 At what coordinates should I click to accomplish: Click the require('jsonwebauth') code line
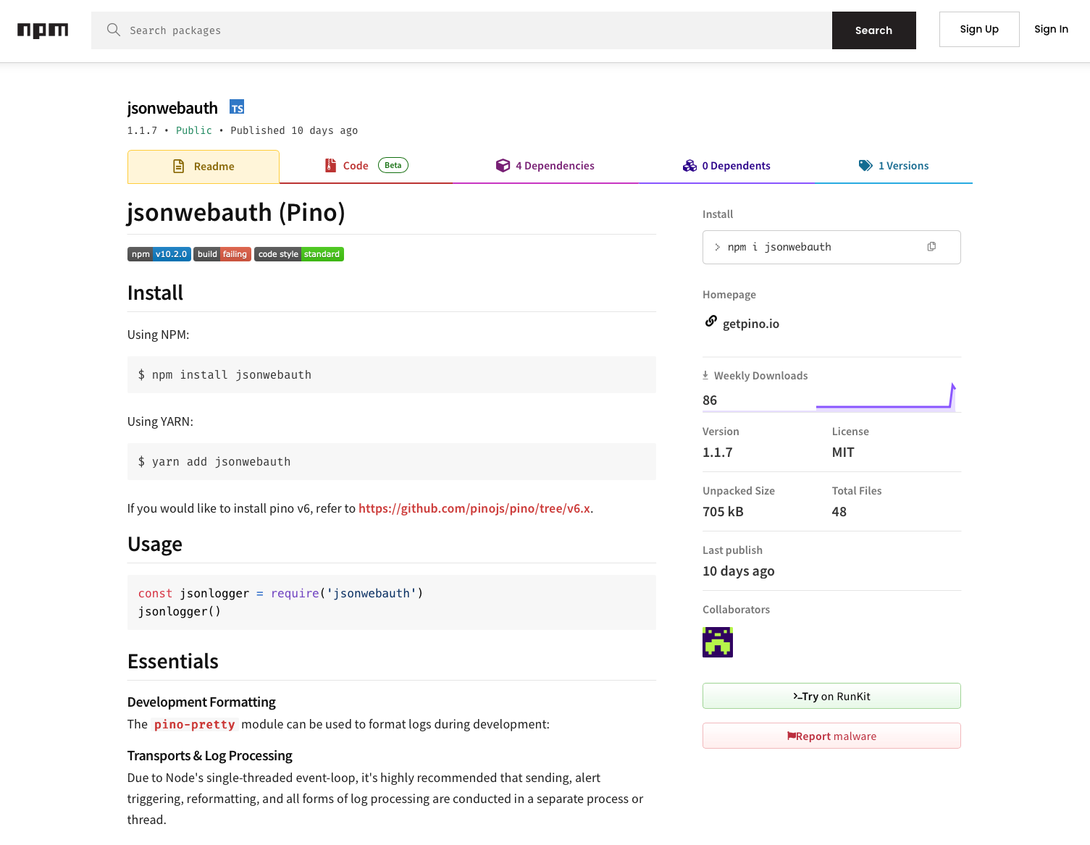pos(281,593)
